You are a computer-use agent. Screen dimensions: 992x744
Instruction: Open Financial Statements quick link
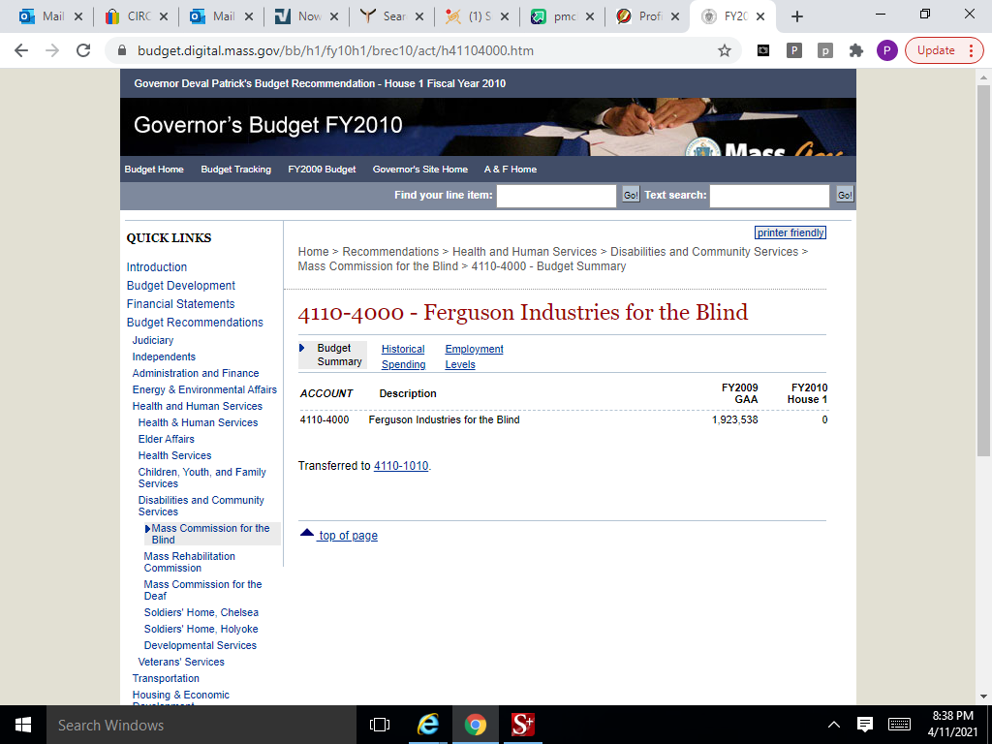180,303
